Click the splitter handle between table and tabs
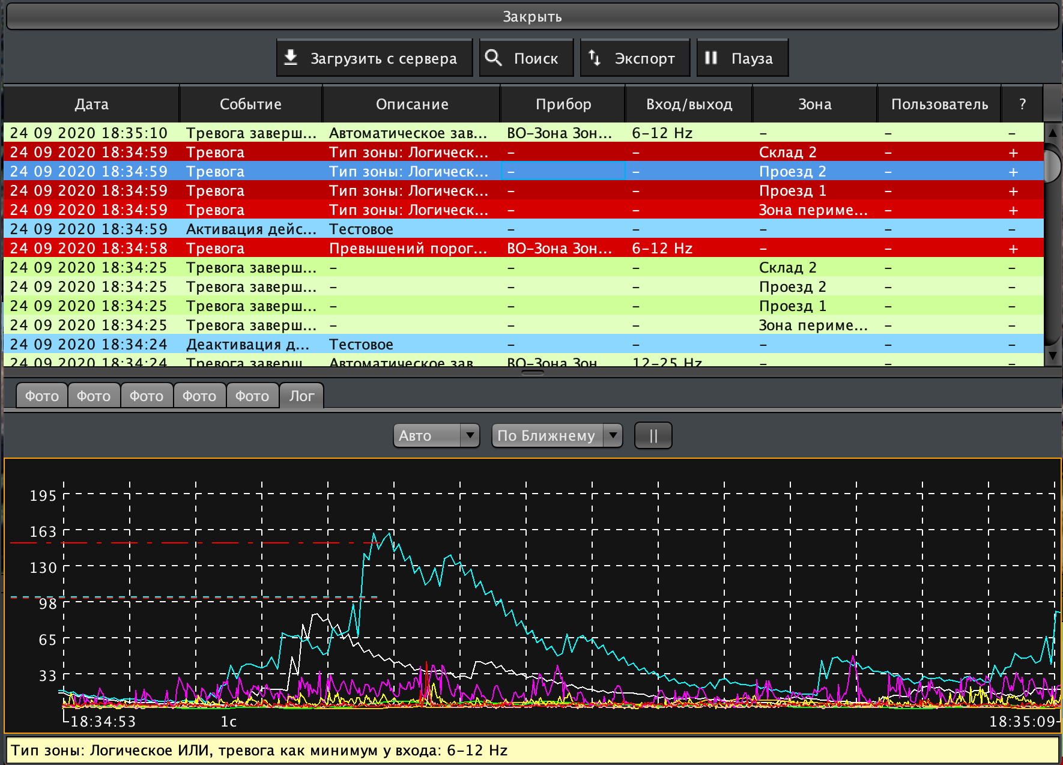The image size is (1063, 765). pos(532,373)
